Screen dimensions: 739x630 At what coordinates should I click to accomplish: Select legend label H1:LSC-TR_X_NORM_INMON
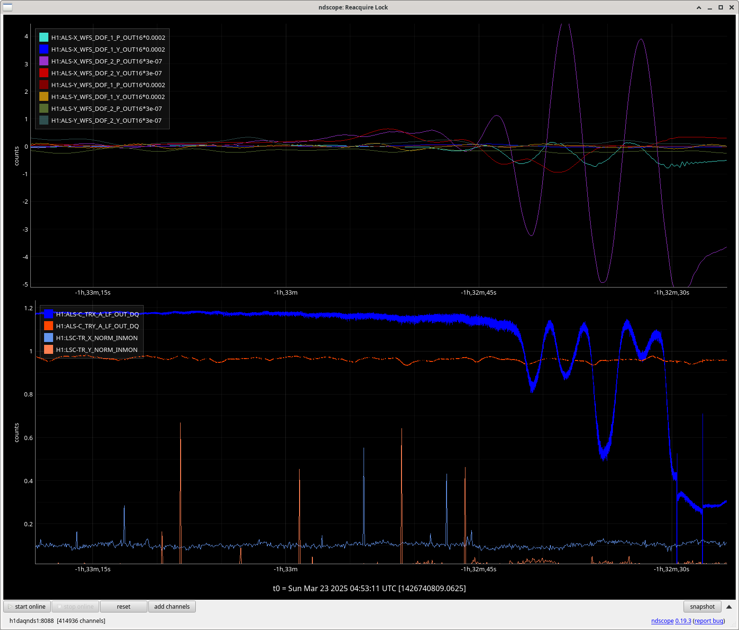point(97,338)
